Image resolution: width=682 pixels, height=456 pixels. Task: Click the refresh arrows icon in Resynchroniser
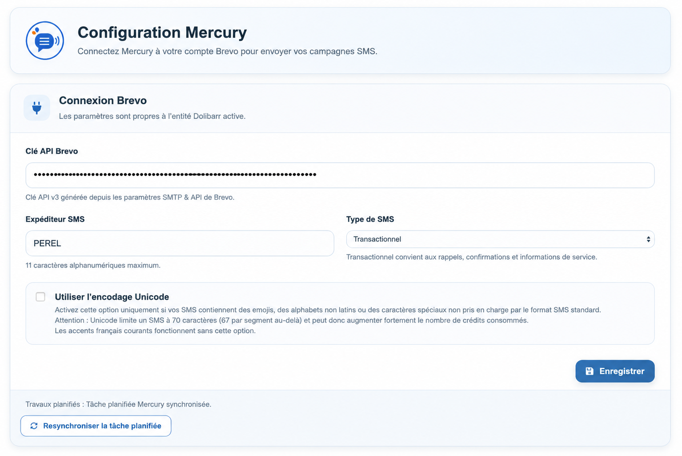pyautogui.click(x=34, y=426)
